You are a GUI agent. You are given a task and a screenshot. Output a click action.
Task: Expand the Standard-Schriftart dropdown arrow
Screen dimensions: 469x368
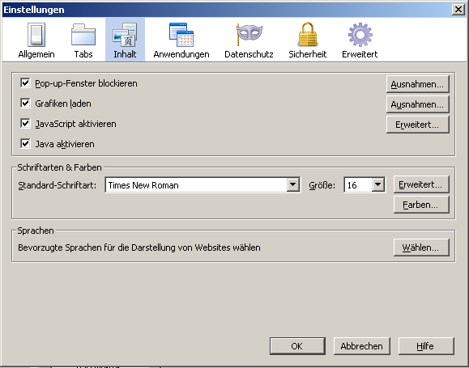click(293, 185)
